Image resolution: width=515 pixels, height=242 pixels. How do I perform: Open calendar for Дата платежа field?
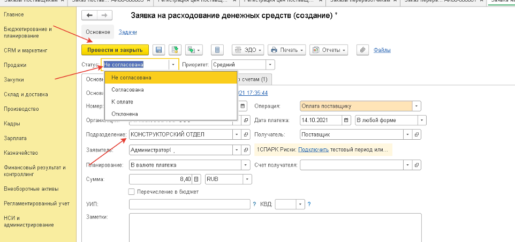coord(345,120)
